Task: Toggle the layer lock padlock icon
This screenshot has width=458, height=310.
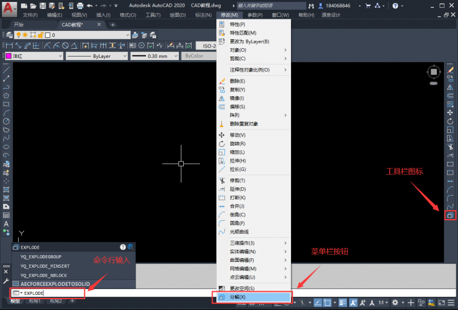Action: click(40, 35)
